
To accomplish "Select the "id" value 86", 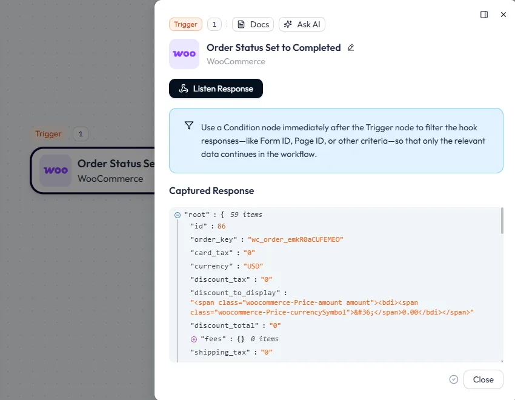I will click(221, 226).
